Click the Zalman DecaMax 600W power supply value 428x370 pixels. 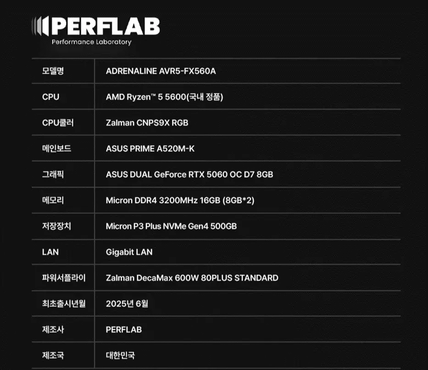click(x=192, y=278)
